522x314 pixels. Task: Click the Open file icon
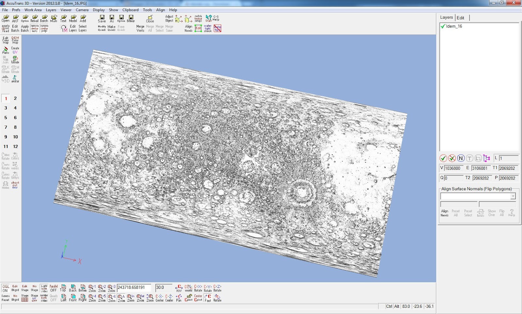[x=6, y=18]
